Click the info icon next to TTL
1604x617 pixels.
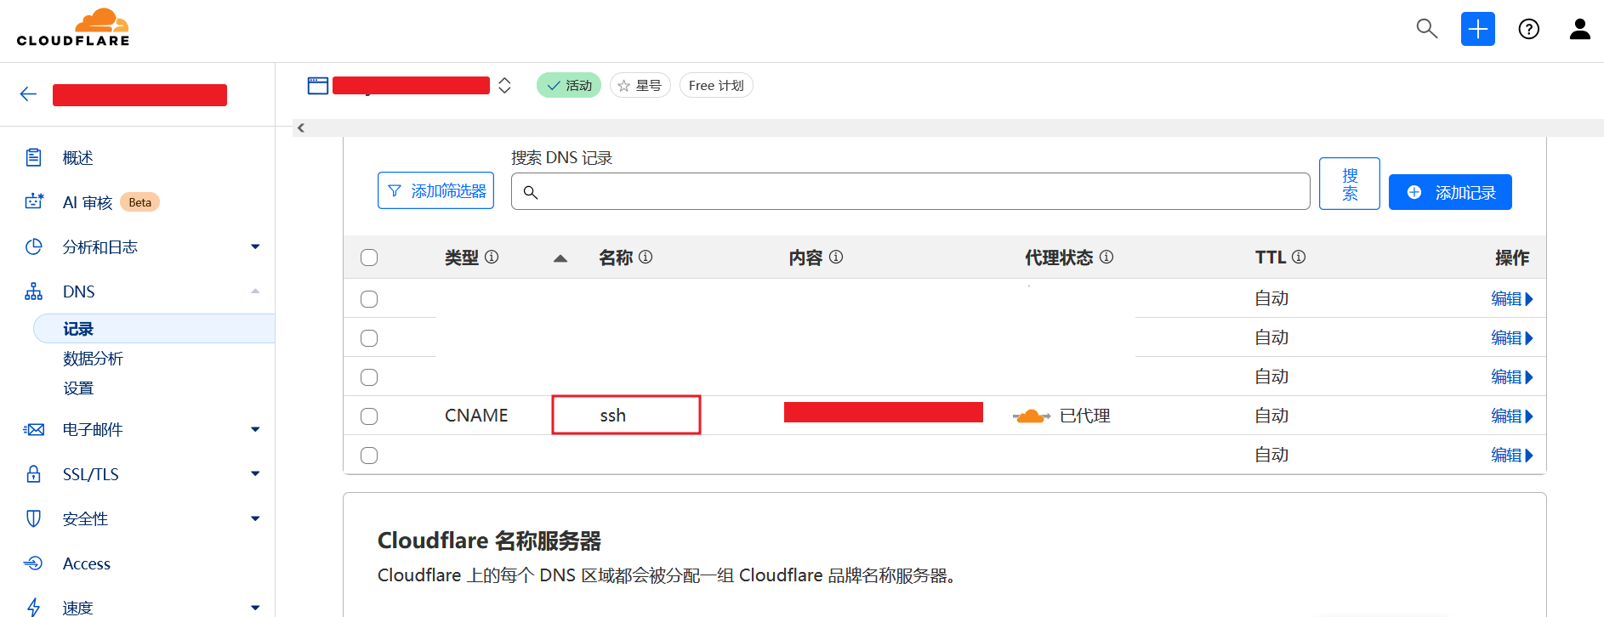click(x=1299, y=257)
